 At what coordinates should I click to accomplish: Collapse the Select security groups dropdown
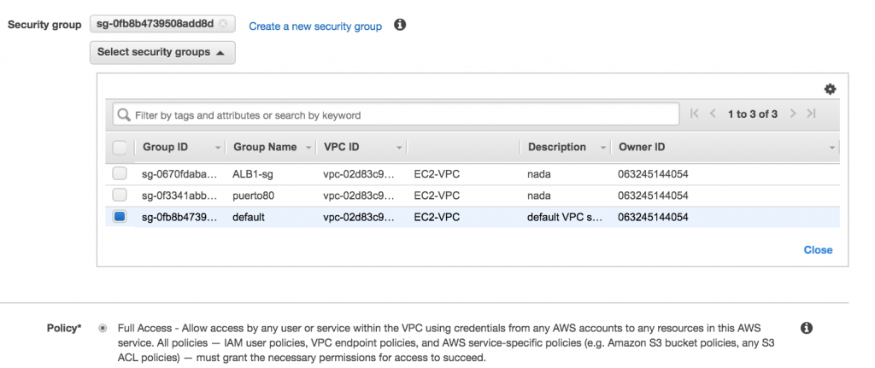[x=162, y=52]
